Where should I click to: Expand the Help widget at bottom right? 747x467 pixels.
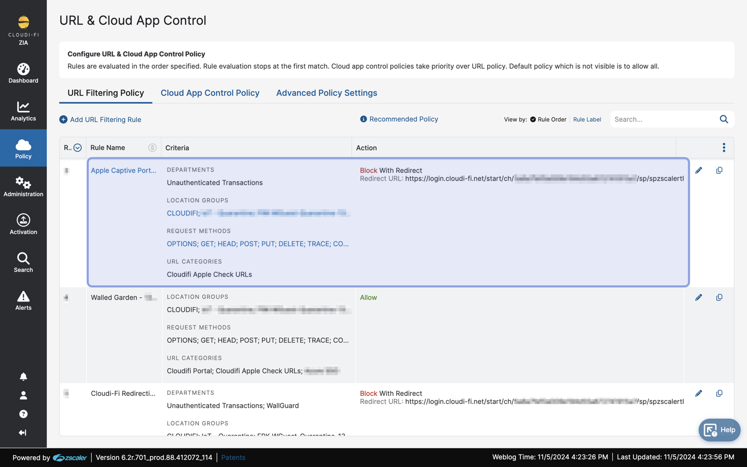click(720, 430)
